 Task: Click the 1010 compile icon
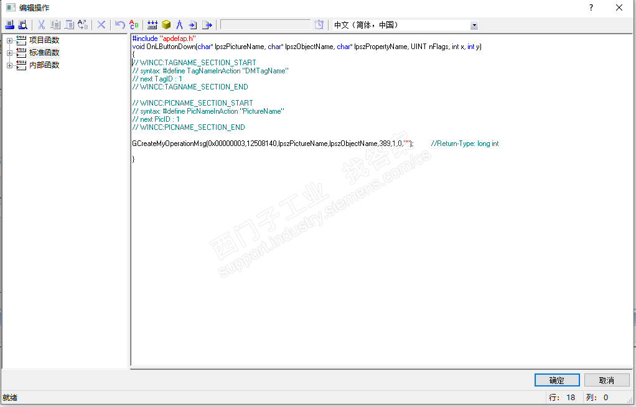152,25
